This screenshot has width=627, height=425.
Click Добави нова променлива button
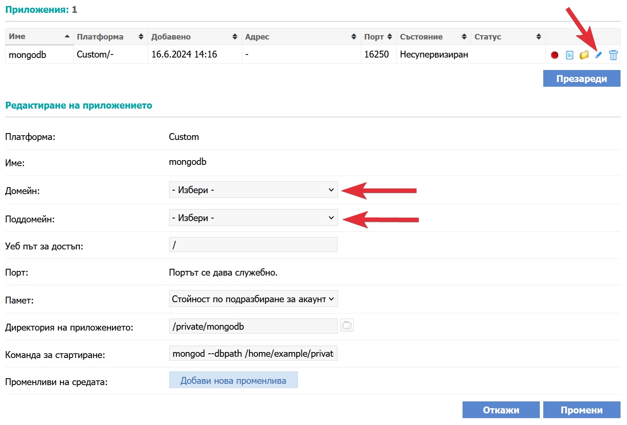[x=233, y=380]
